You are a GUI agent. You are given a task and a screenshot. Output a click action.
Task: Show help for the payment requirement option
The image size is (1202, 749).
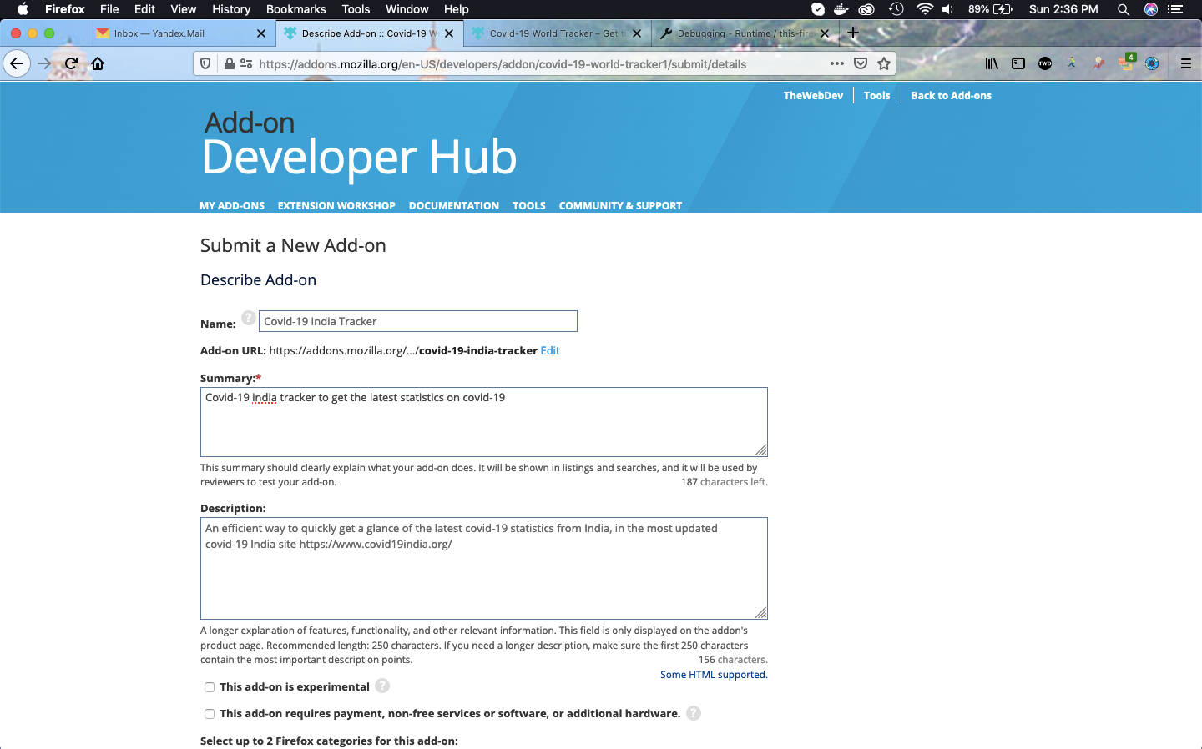tap(694, 713)
